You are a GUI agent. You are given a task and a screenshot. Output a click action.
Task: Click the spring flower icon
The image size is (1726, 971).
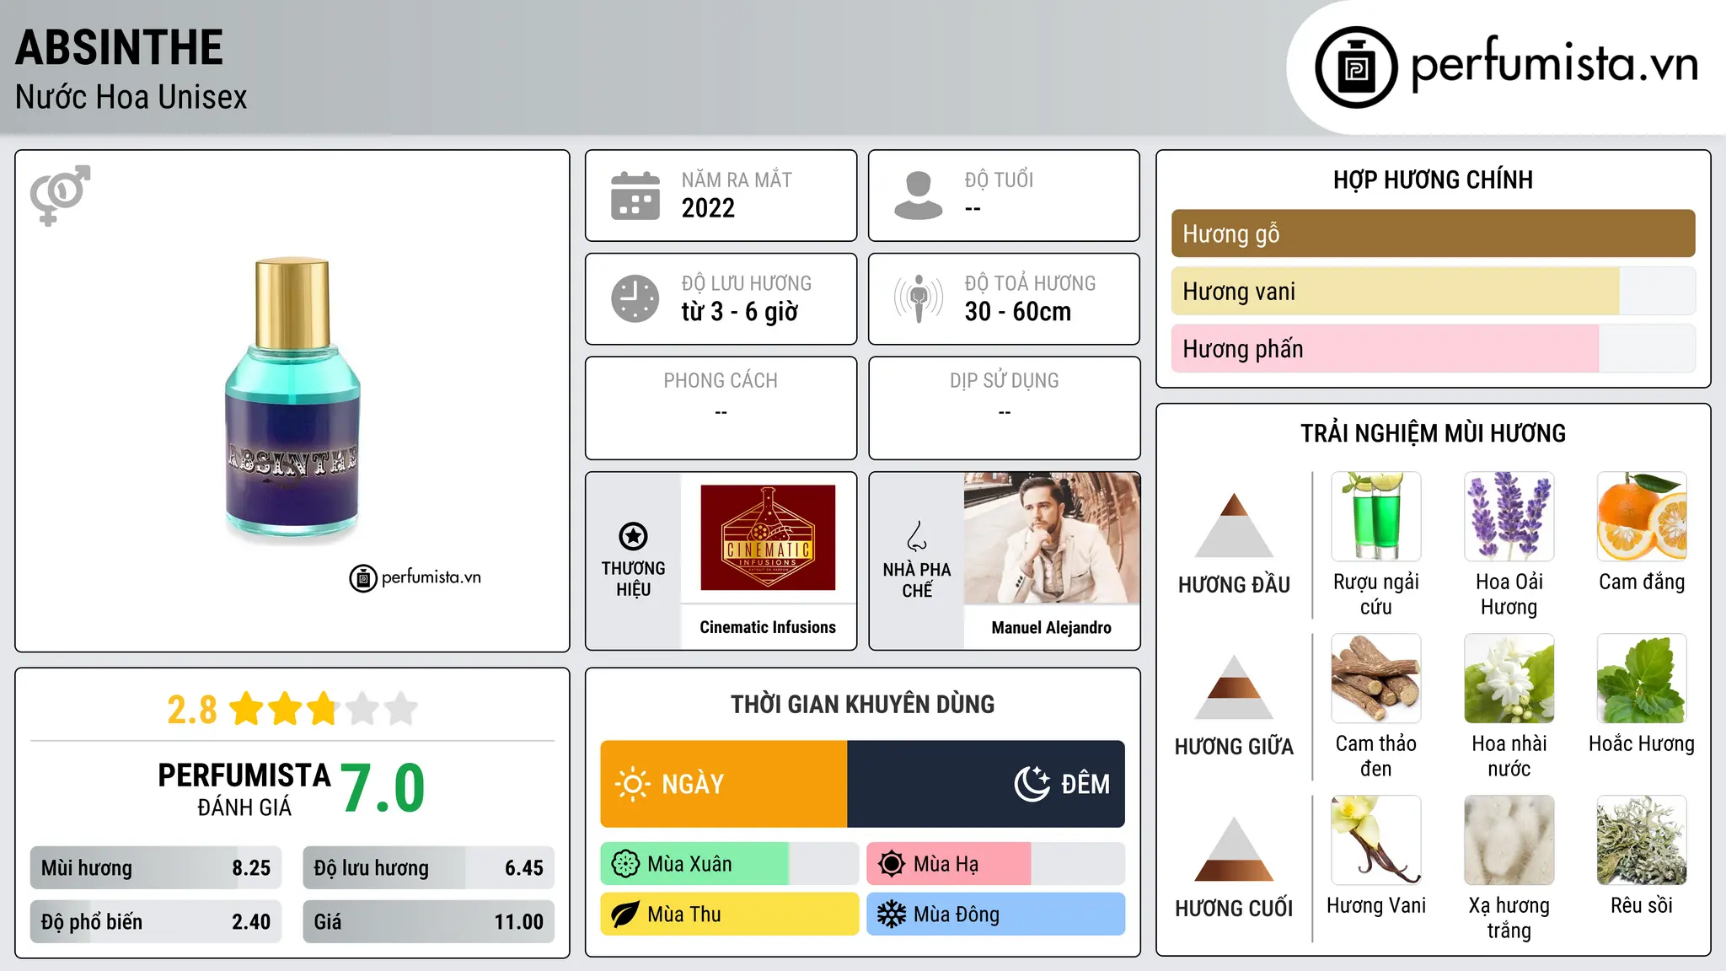[625, 864]
